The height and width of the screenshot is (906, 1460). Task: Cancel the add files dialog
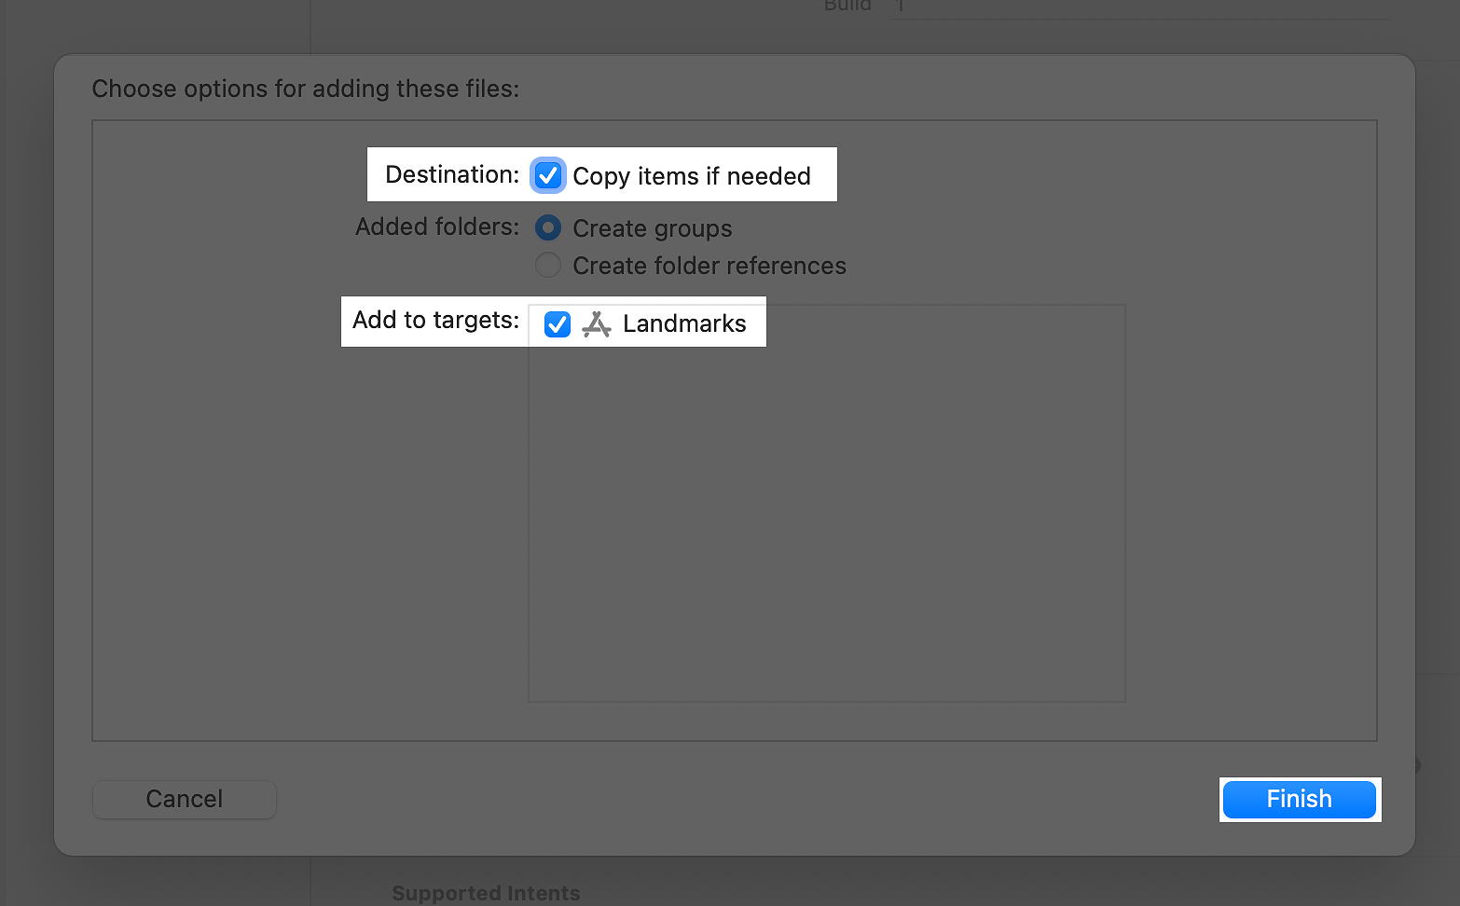(185, 799)
